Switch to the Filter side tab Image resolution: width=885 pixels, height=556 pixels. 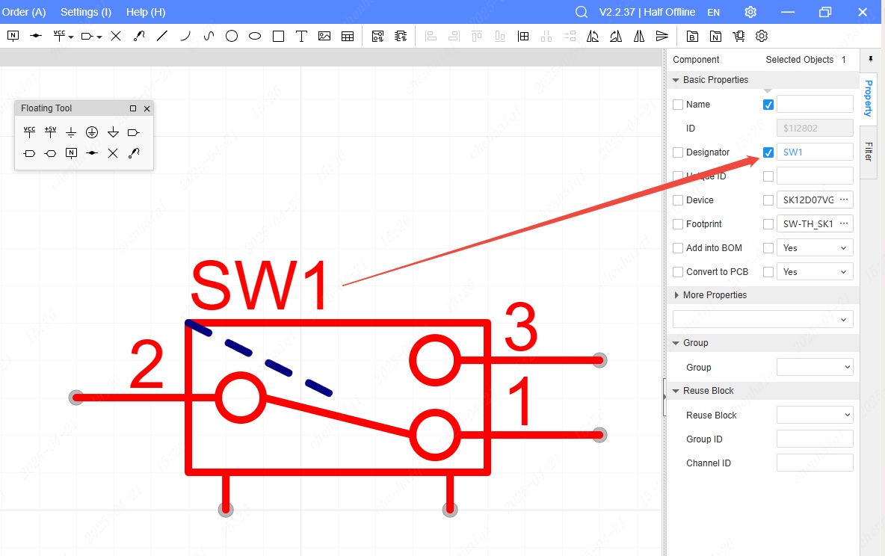point(869,152)
